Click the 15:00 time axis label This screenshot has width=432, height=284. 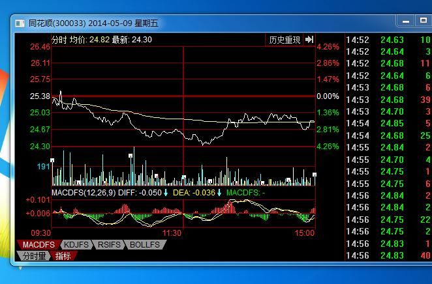[305, 233]
